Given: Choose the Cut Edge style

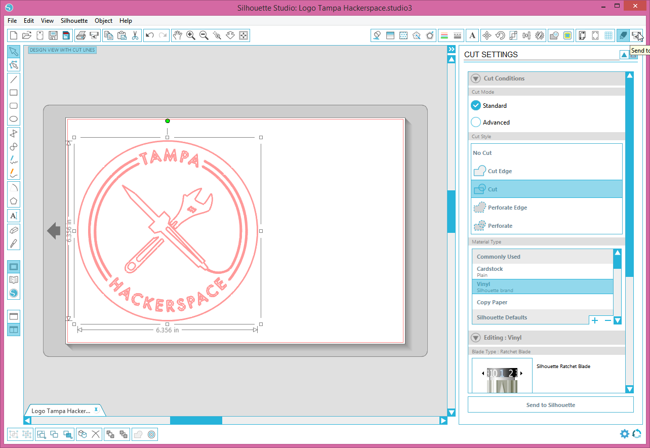Looking at the screenshot, I should 547,171.
